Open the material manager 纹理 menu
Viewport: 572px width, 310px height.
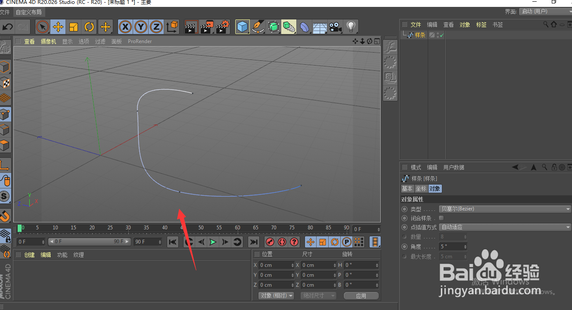pos(78,255)
